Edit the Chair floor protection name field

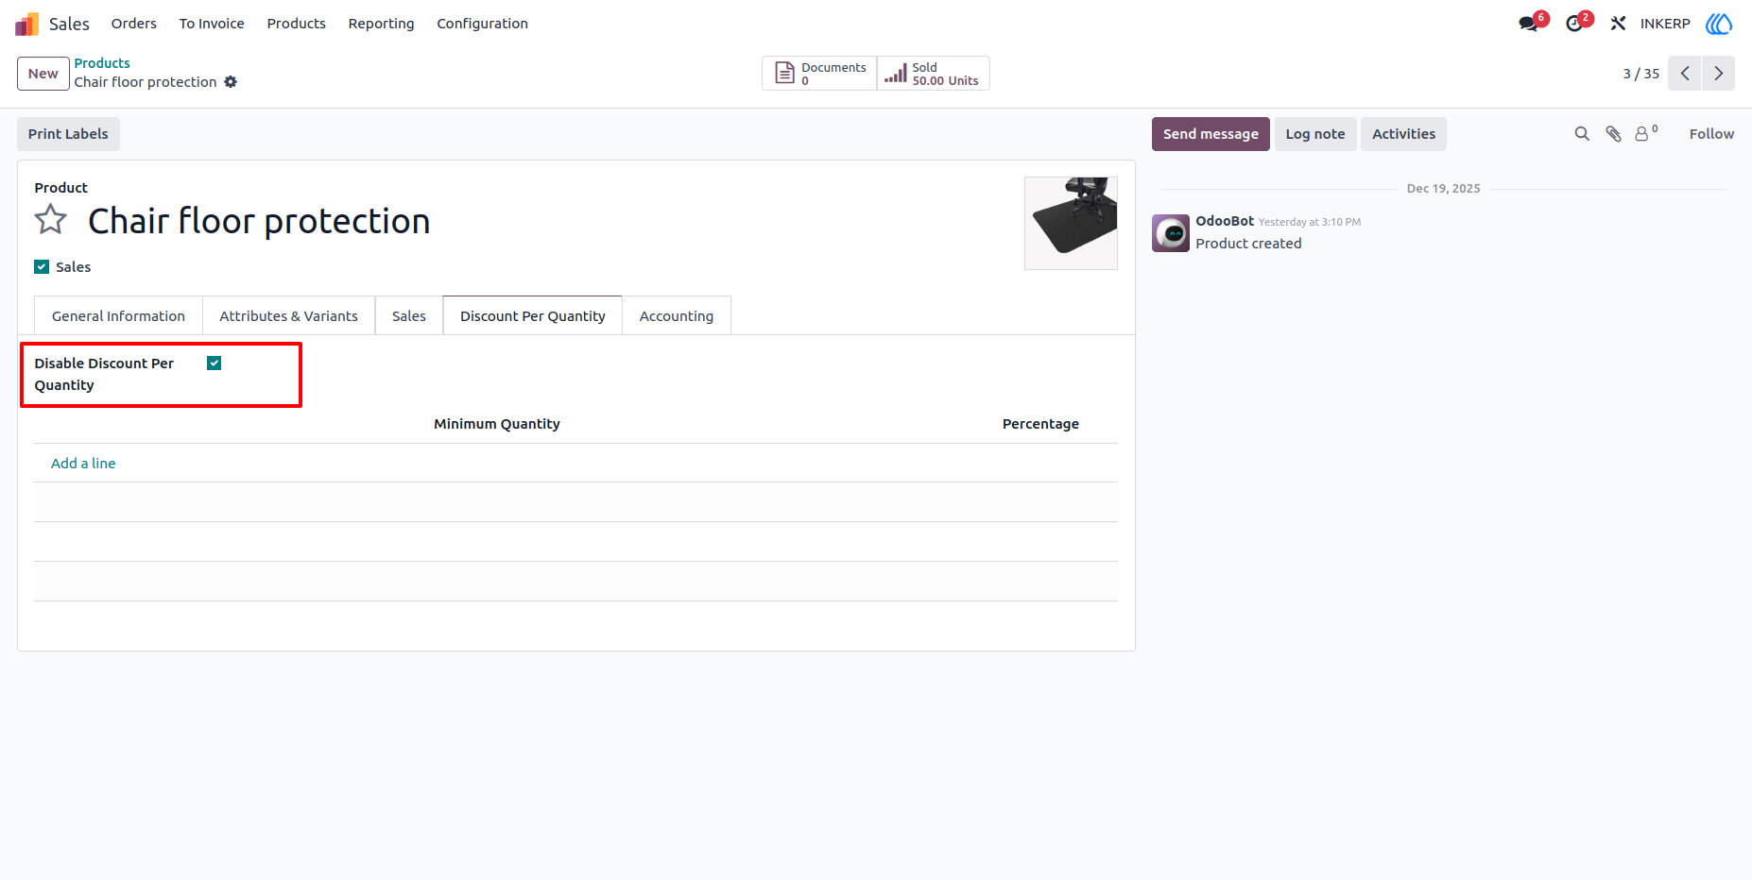point(259,221)
